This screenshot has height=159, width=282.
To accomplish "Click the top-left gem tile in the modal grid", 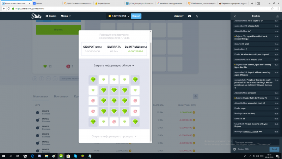I will 93,80.
